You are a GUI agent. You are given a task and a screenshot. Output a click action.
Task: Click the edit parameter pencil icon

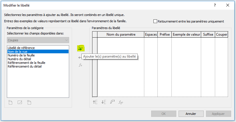tap(20, 102)
